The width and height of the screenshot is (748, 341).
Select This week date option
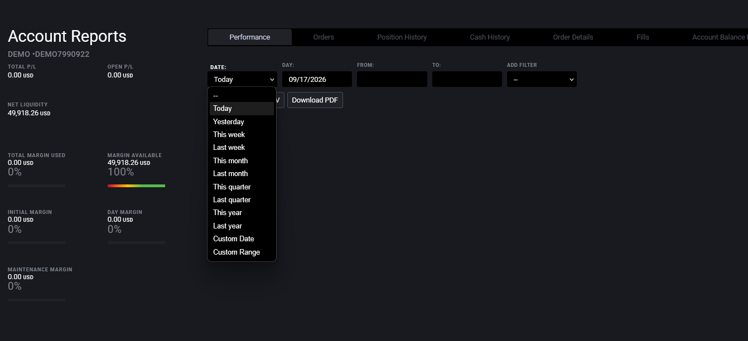coord(242,134)
